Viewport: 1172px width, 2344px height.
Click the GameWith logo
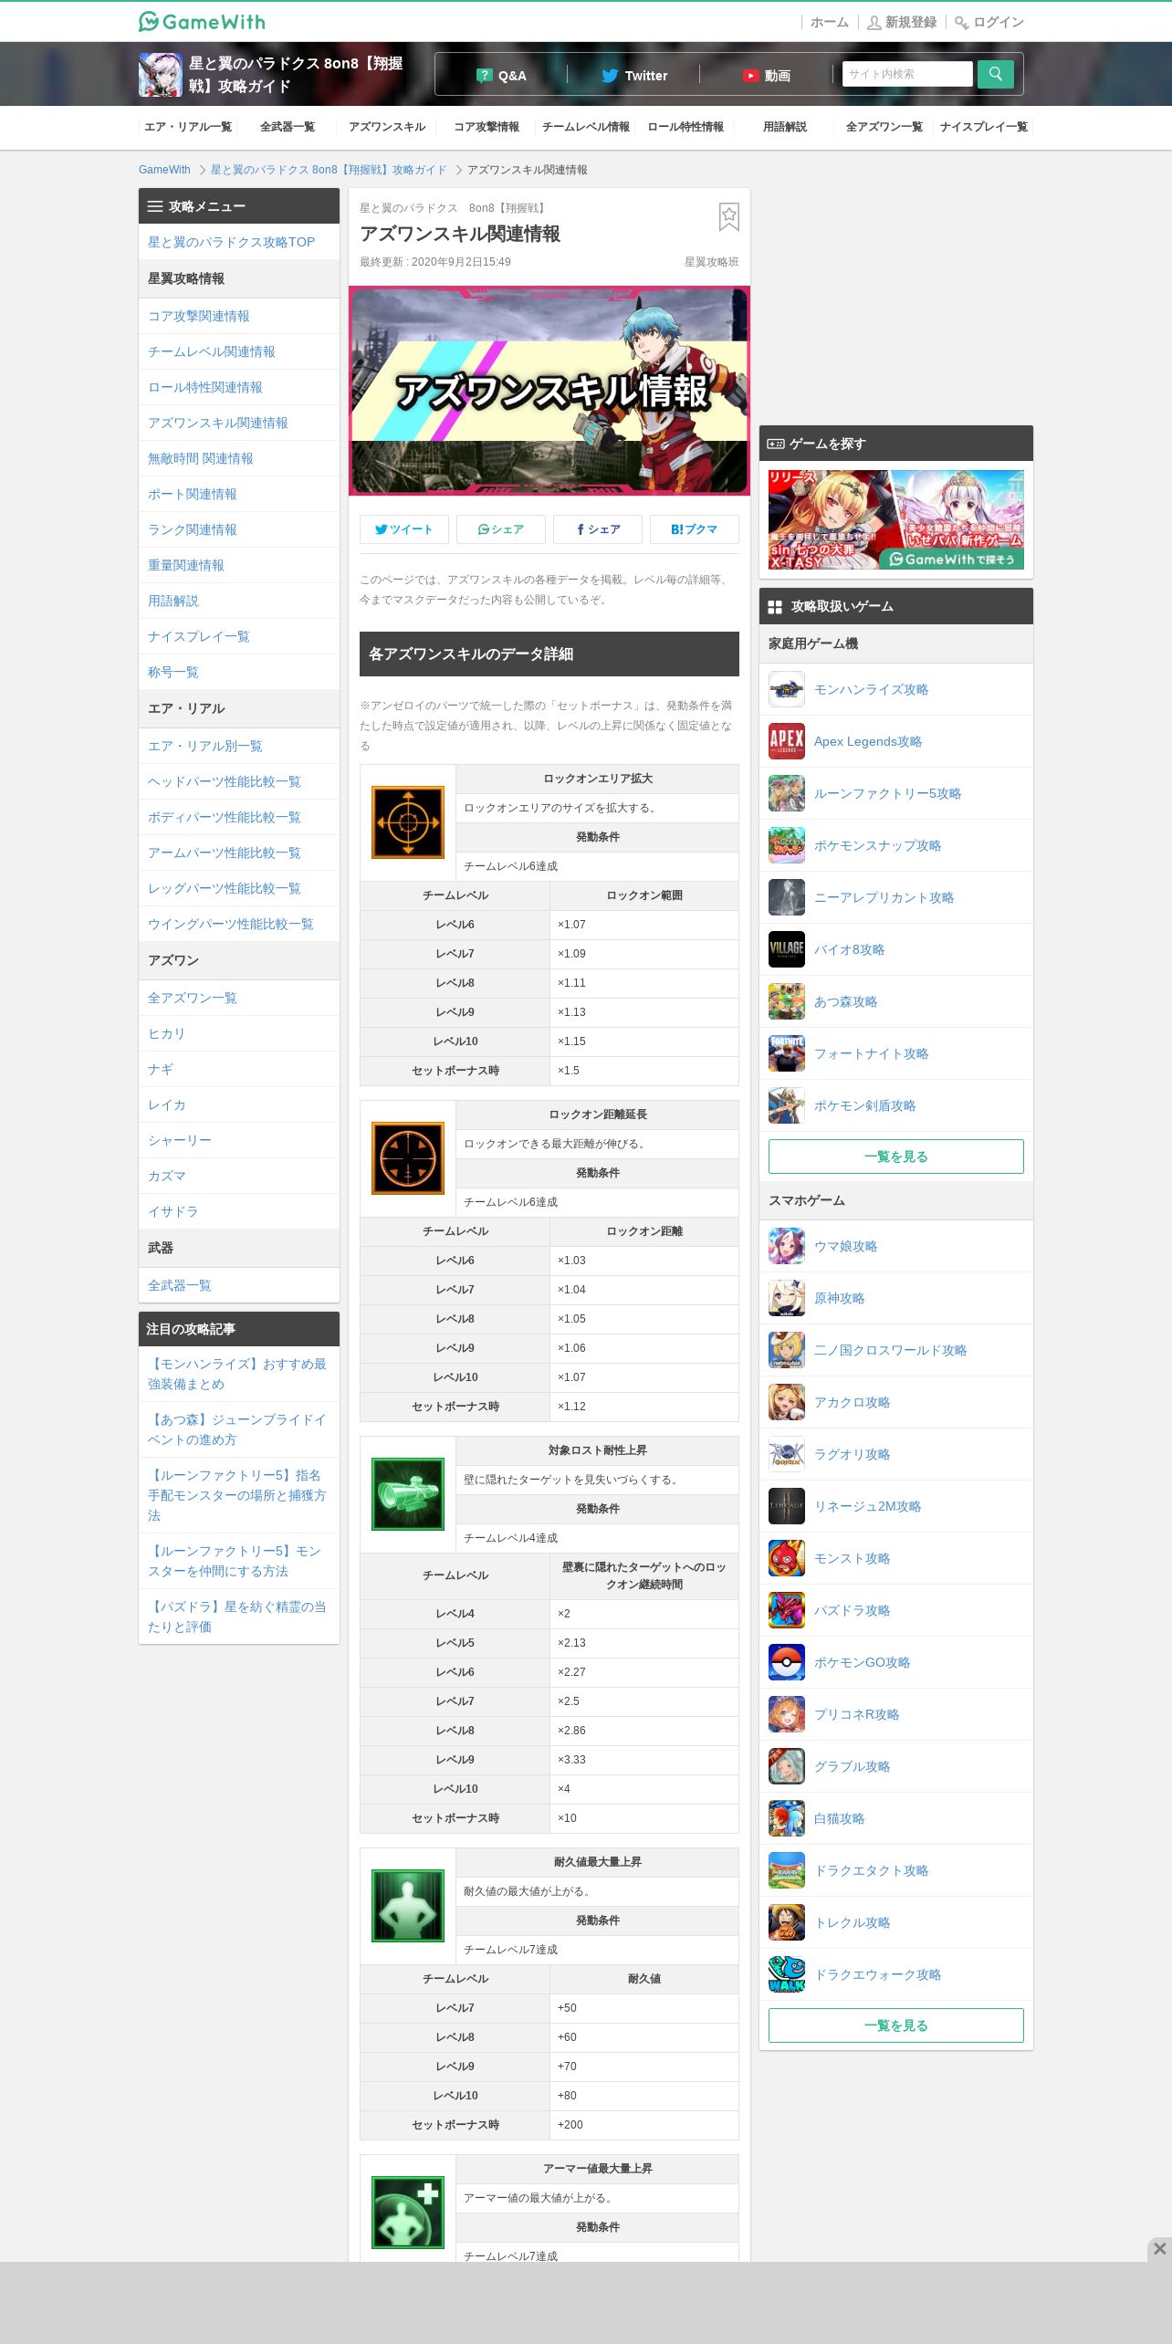coord(202,21)
